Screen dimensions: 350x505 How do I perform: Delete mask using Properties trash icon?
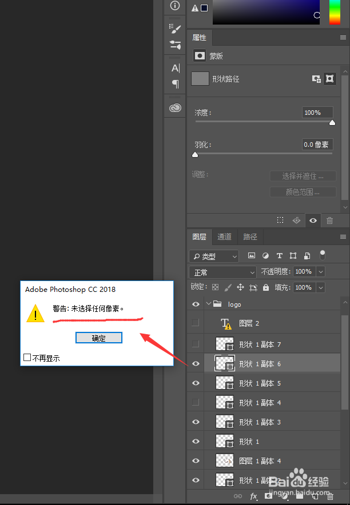coord(329,221)
